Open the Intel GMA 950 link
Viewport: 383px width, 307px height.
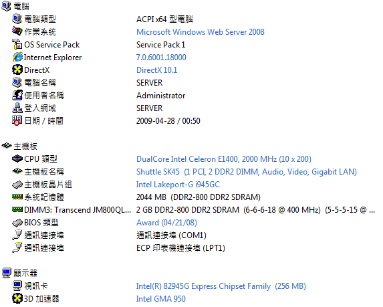160,299
